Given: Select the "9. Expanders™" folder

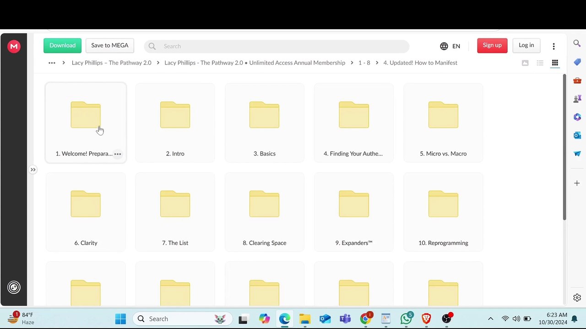Looking at the screenshot, I should click(x=354, y=212).
